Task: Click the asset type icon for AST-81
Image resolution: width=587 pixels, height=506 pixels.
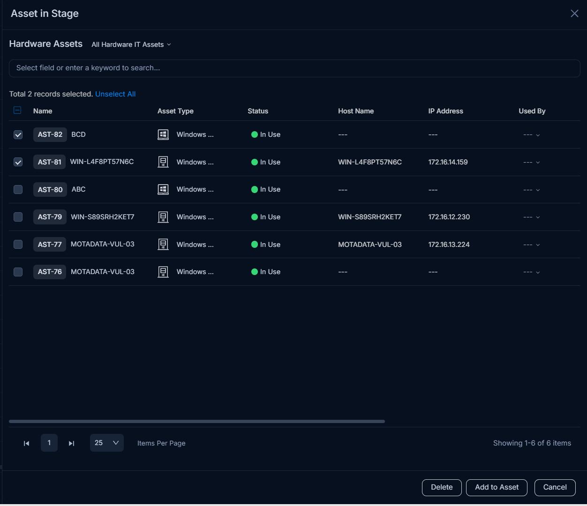Action: tap(163, 162)
